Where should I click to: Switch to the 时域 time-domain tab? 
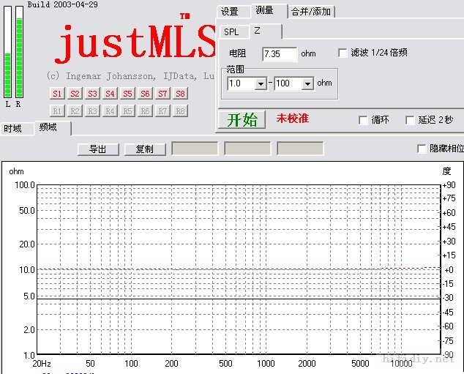pos(17,129)
